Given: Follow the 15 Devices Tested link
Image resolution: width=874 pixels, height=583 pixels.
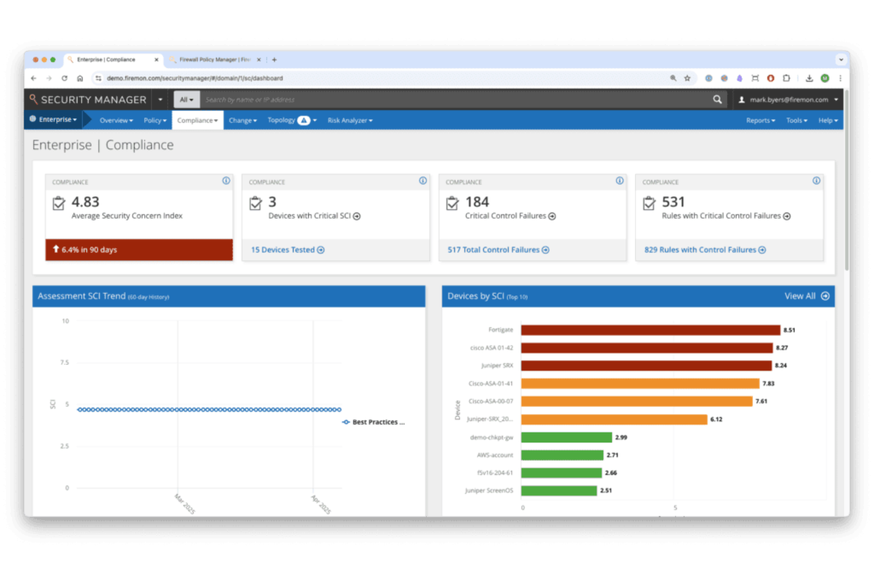Looking at the screenshot, I should (283, 249).
